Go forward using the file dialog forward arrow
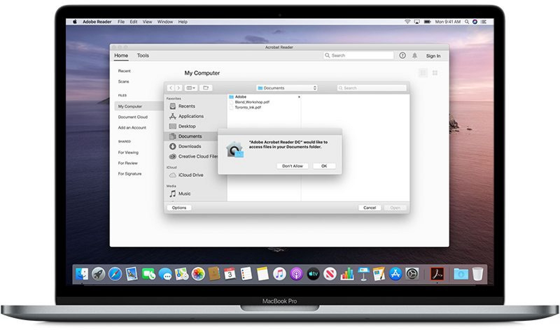560x332 pixels. [x=178, y=88]
